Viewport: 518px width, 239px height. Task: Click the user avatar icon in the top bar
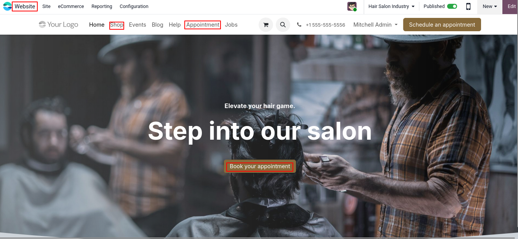(352, 6)
